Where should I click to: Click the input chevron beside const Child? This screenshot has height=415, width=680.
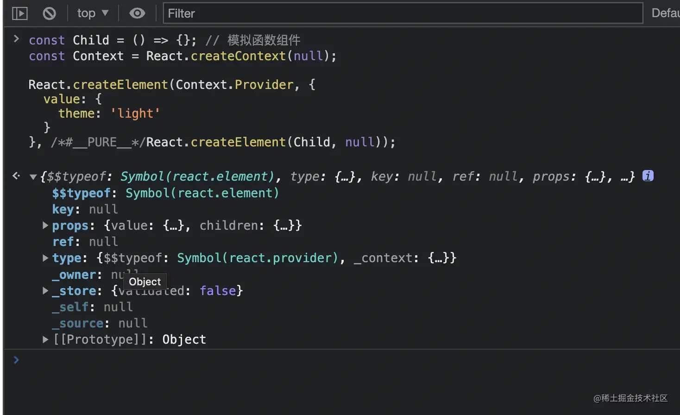pyautogui.click(x=16, y=39)
